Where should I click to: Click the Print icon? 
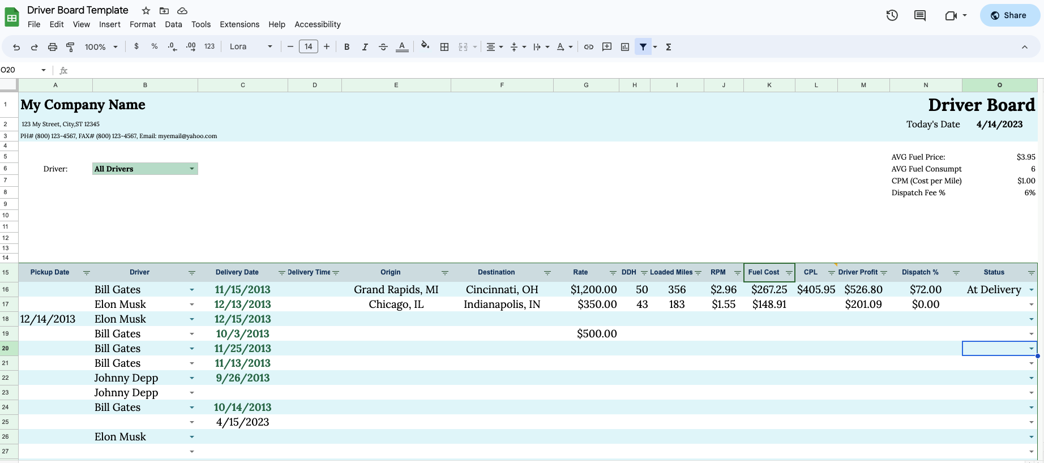(x=53, y=47)
